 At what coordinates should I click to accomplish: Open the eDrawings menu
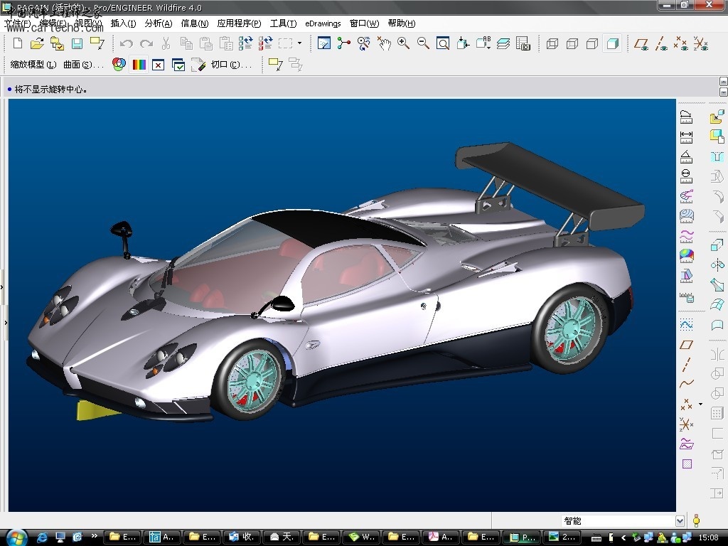[x=323, y=23]
